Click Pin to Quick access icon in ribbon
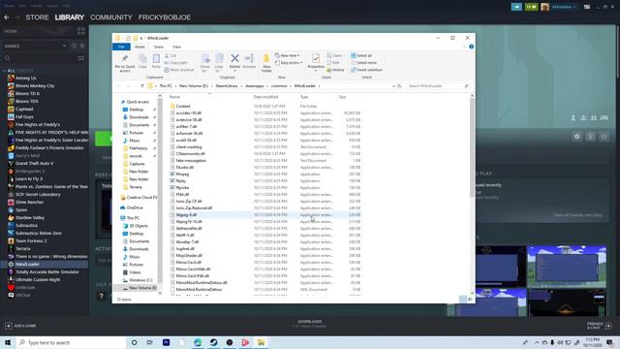620x349 pixels. 125,63
